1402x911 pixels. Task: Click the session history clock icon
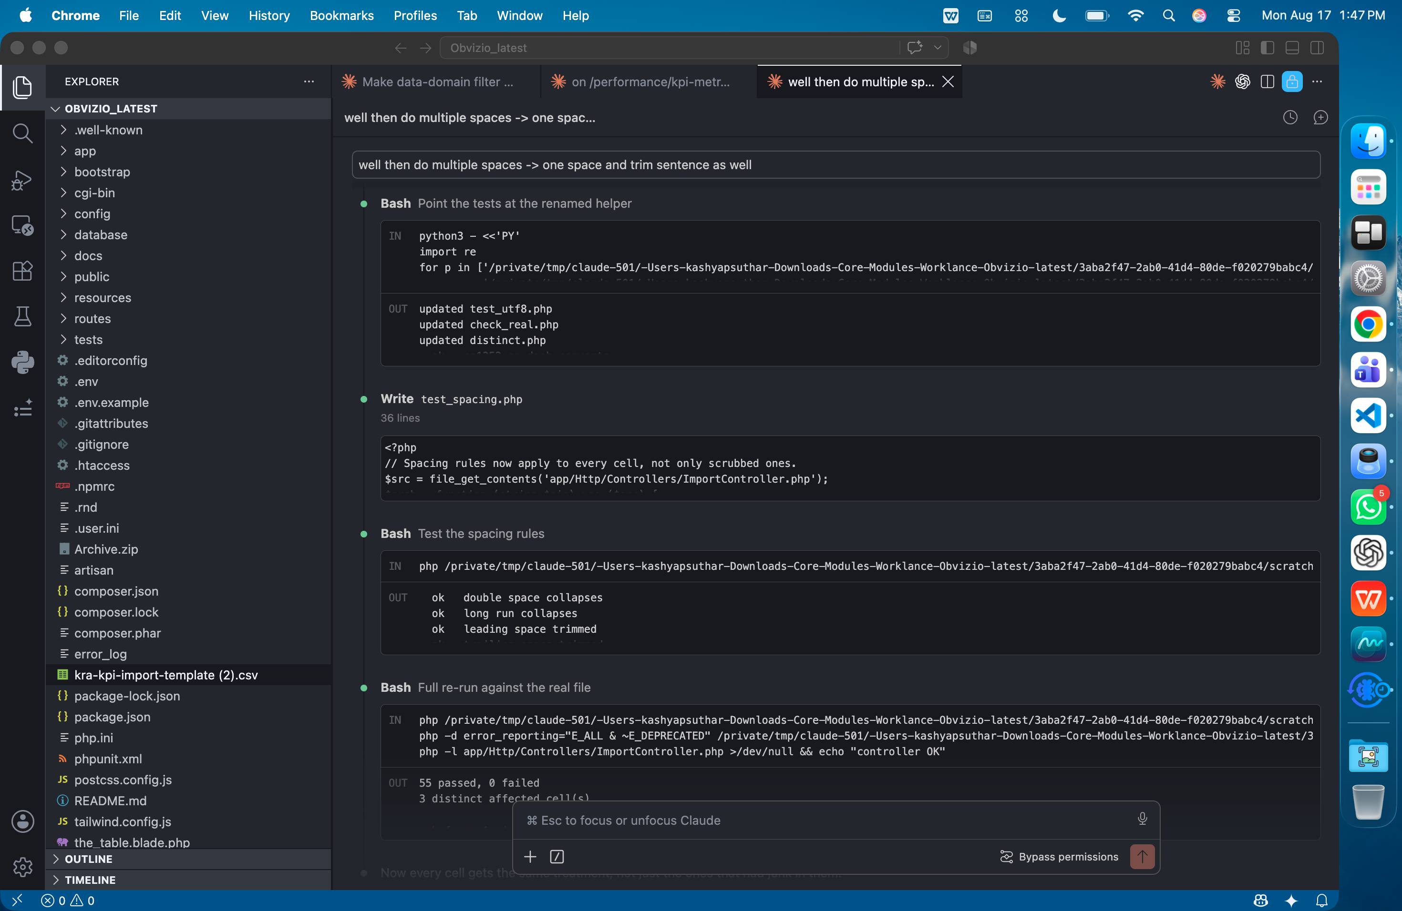1290,118
